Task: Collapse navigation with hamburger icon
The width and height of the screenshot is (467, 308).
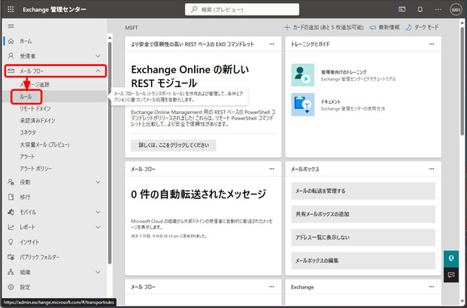Action: [x=11, y=26]
